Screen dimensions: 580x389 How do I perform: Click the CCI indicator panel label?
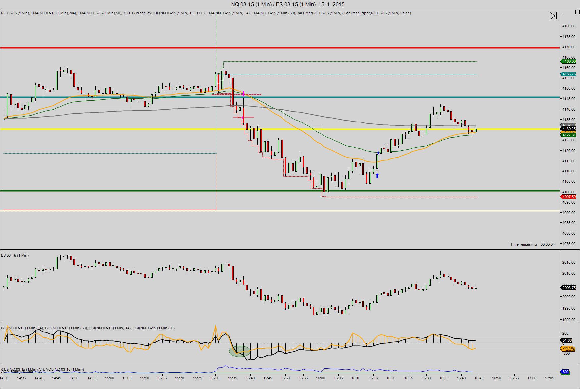tap(88, 328)
